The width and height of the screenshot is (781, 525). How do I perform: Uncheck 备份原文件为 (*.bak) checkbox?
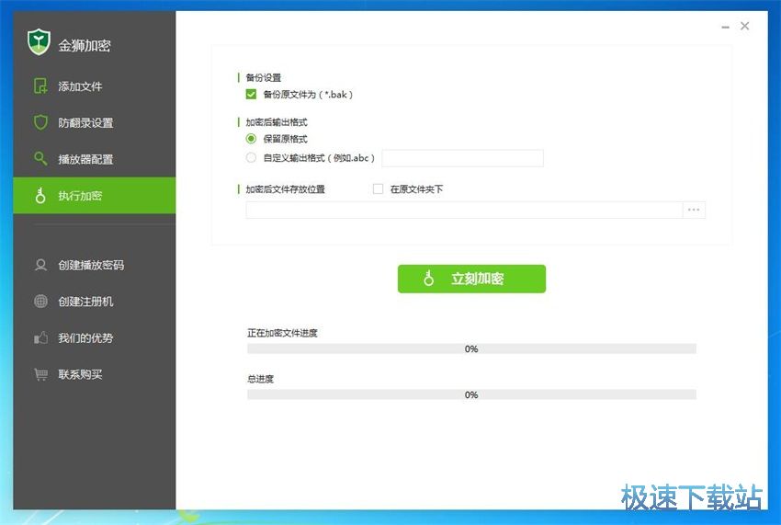click(x=251, y=94)
